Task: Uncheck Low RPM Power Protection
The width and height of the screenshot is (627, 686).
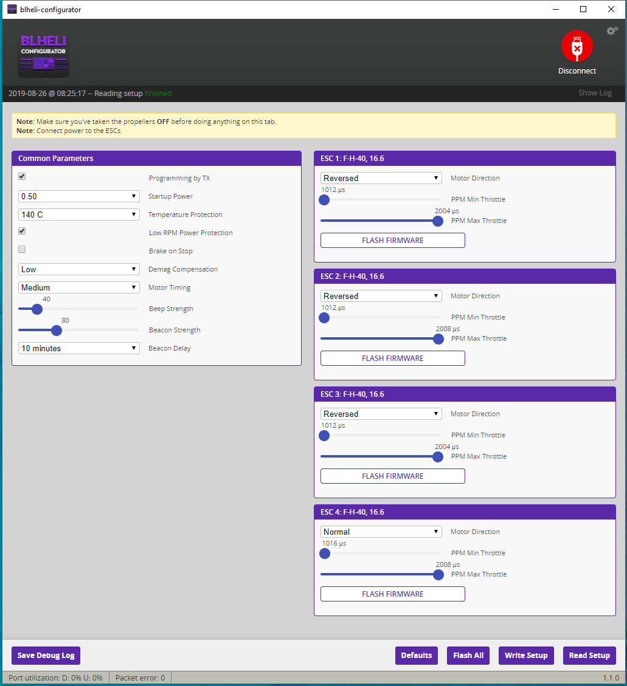Action: pyautogui.click(x=22, y=231)
